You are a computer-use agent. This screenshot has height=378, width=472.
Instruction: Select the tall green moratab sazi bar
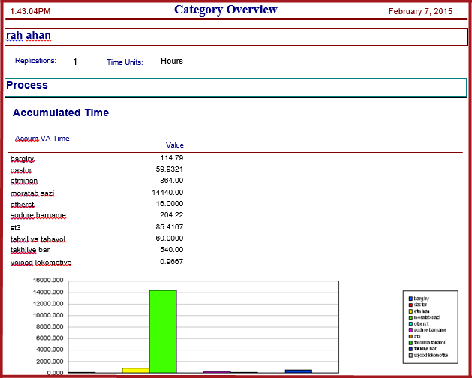[x=163, y=331]
